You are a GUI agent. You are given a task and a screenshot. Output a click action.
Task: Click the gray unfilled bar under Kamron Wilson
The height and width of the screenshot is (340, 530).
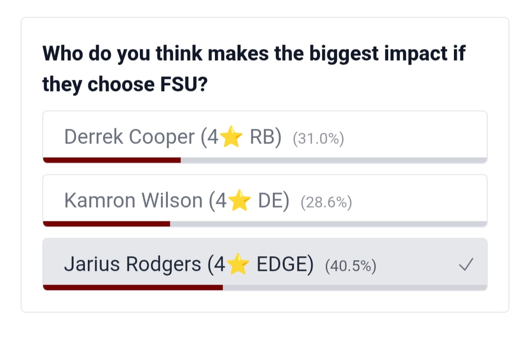pyautogui.click(x=328, y=223)
